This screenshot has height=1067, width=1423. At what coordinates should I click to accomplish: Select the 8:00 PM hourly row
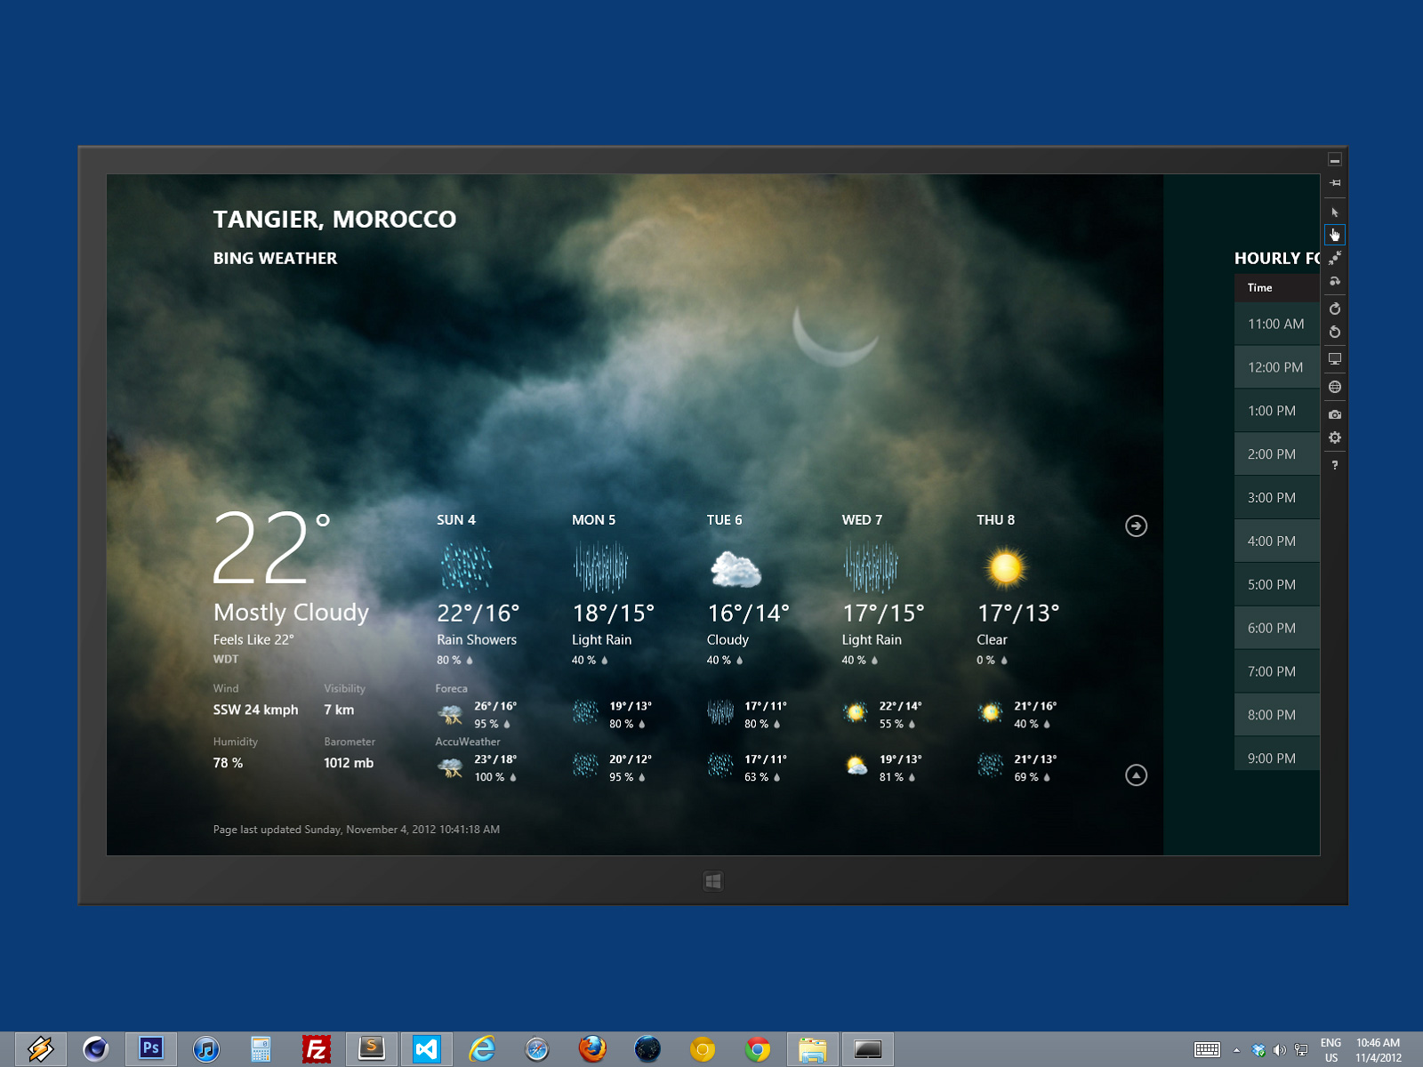1277,715
